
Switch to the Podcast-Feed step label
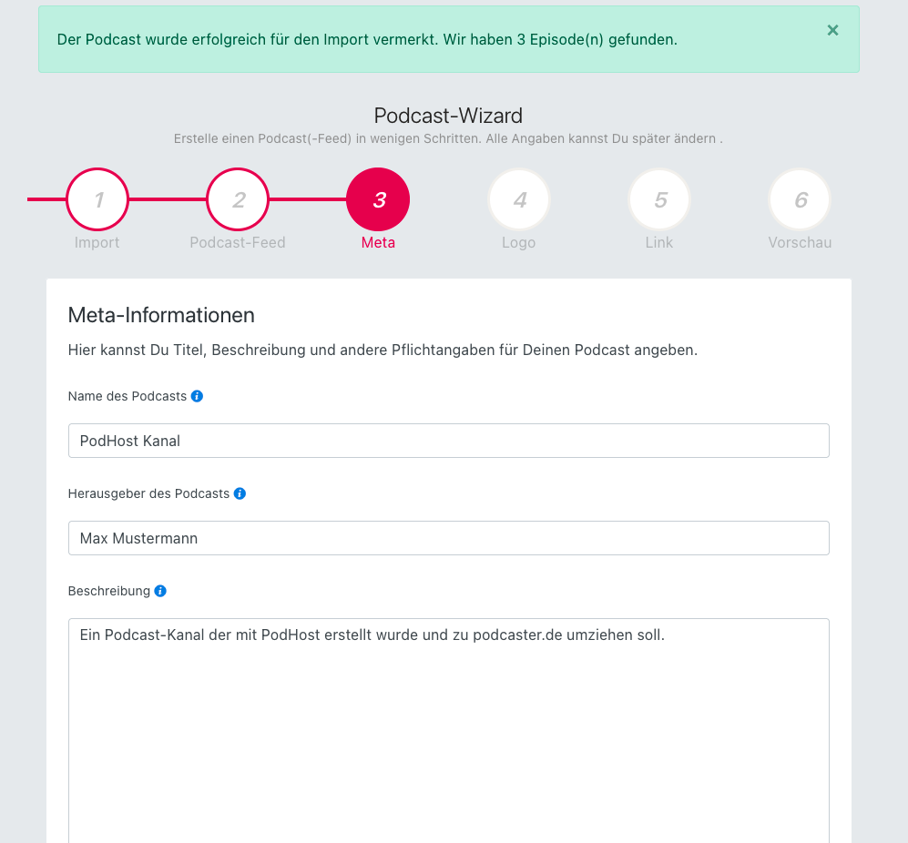click(x=238, y=242)
